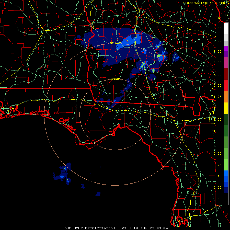The height and width of the screenshot is (230, 230).
Task: Click the maroon swatch in the color scale
Action: [226, 74]
